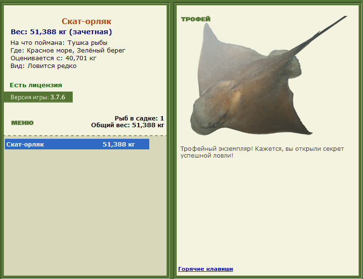Image resolution: width=363 pixels, height=279 pixels.
Task: Click the eagle ray trophy image
Action: [269, 76]
